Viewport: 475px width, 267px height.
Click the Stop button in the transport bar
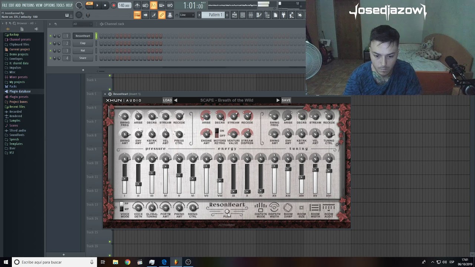click(x=105, y=5)
